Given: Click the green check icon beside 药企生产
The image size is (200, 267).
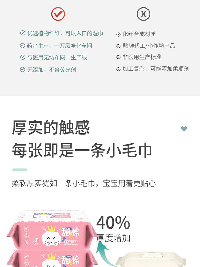Looking at the screenshot, I should [22, 45].
